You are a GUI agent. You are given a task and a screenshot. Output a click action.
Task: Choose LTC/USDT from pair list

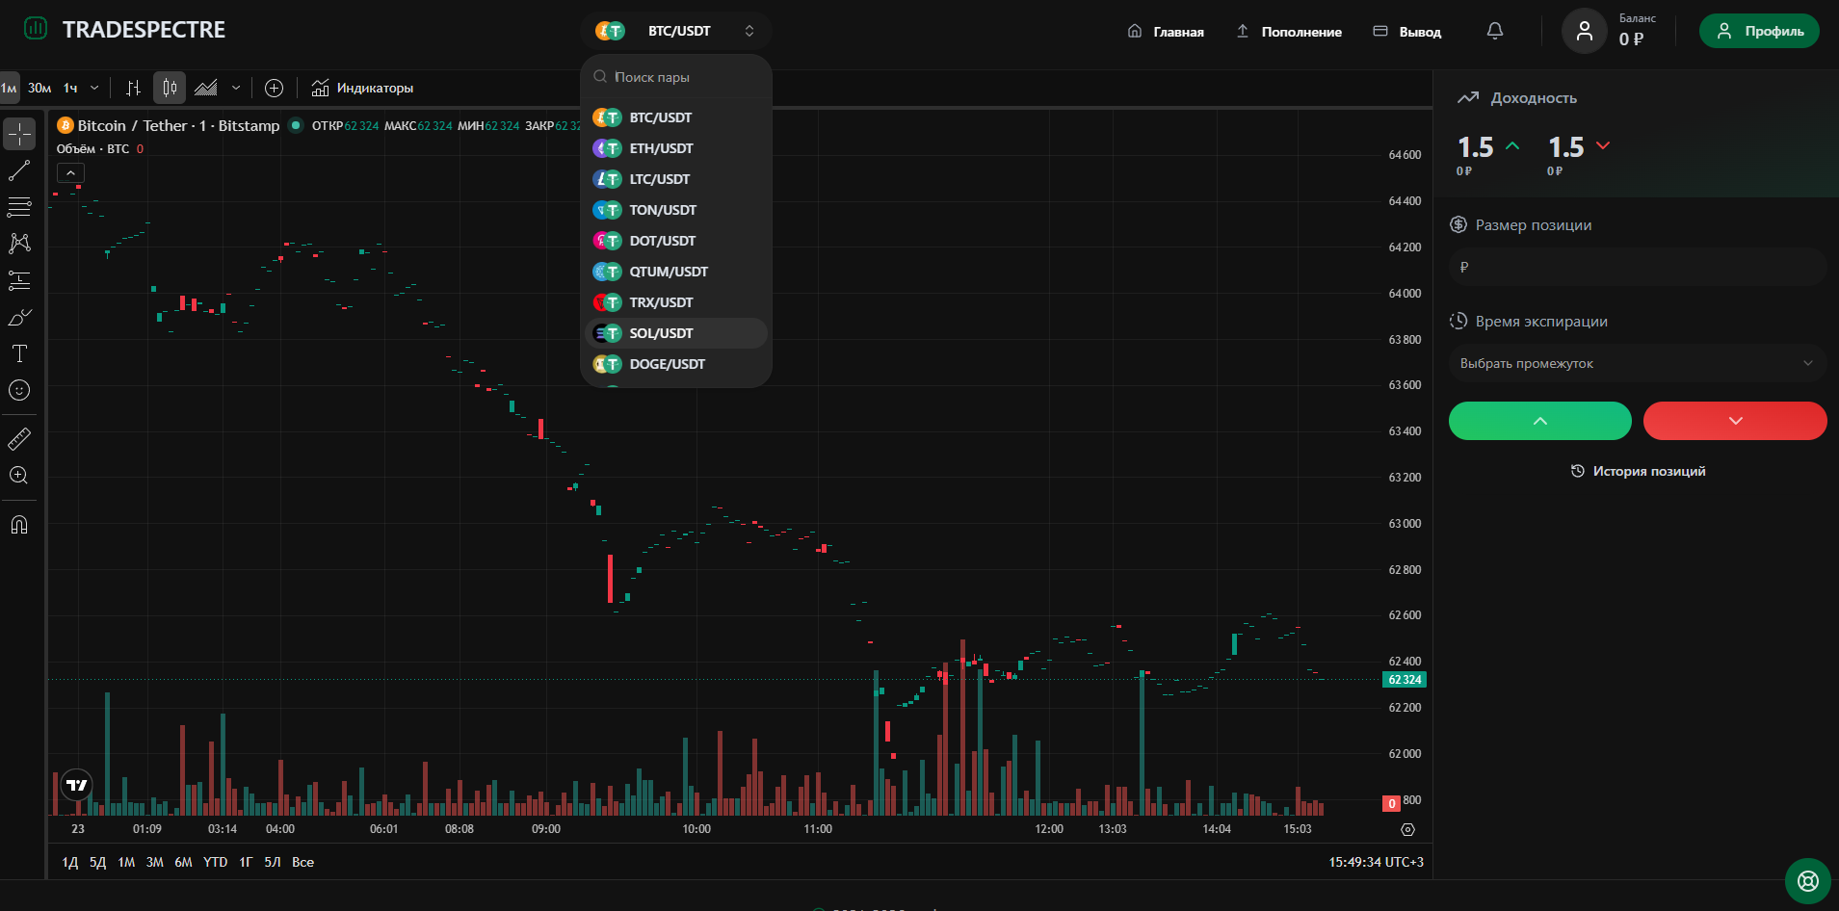tap(676, 179)
